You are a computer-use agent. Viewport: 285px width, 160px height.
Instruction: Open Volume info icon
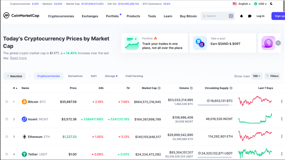(x=192, y=88)
